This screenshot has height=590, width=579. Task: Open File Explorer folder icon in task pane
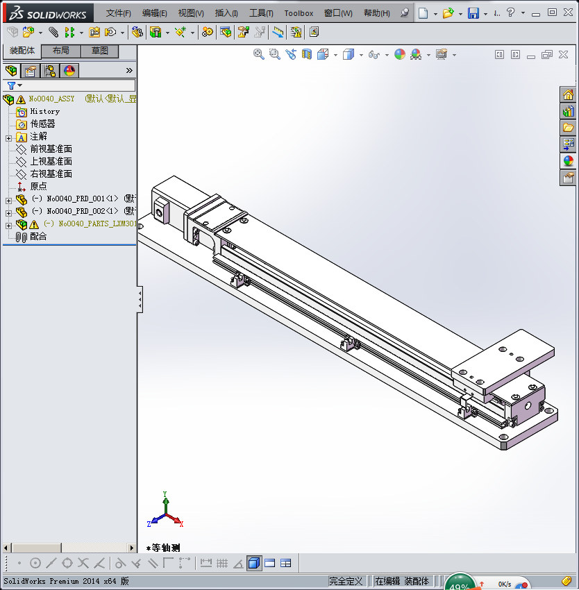pyautogui.click(x=568, y=128)
